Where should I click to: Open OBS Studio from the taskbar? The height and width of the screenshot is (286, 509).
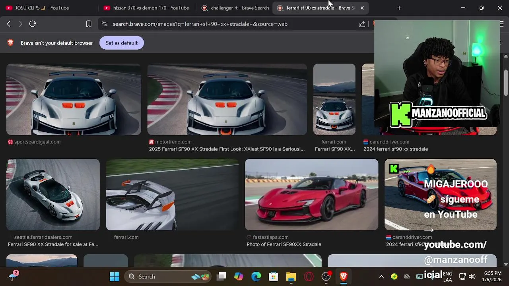click(326, 276)
